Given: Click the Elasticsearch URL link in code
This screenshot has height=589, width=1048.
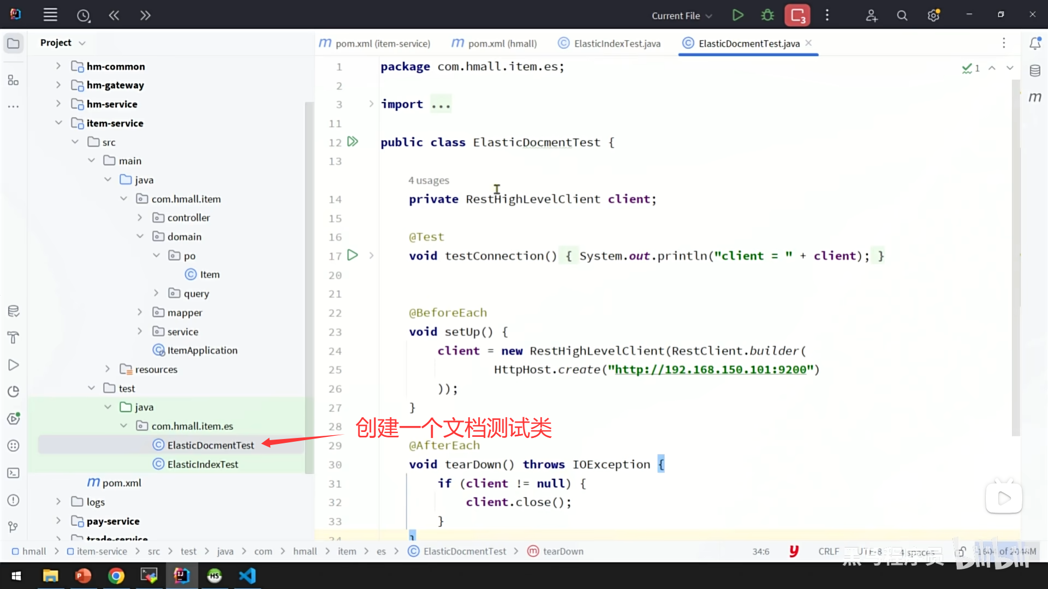Looking at the screenshot, I should pos(710,369).
